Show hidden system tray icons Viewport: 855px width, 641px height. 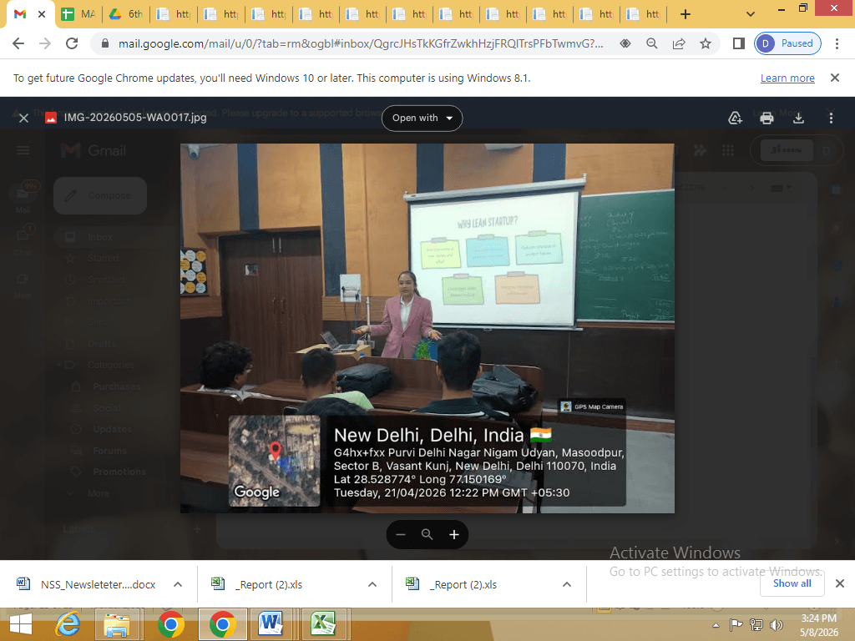[716, 625]
